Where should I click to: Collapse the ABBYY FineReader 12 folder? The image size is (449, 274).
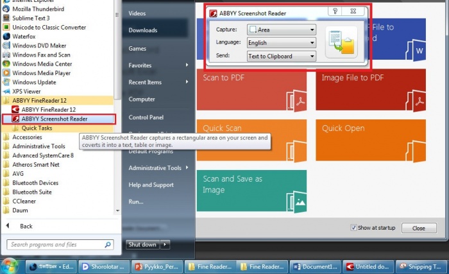[39, 100]
